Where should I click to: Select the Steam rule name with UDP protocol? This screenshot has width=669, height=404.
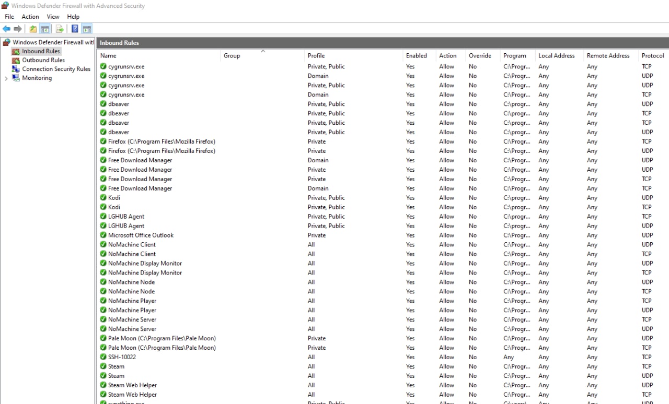[116, 376]
